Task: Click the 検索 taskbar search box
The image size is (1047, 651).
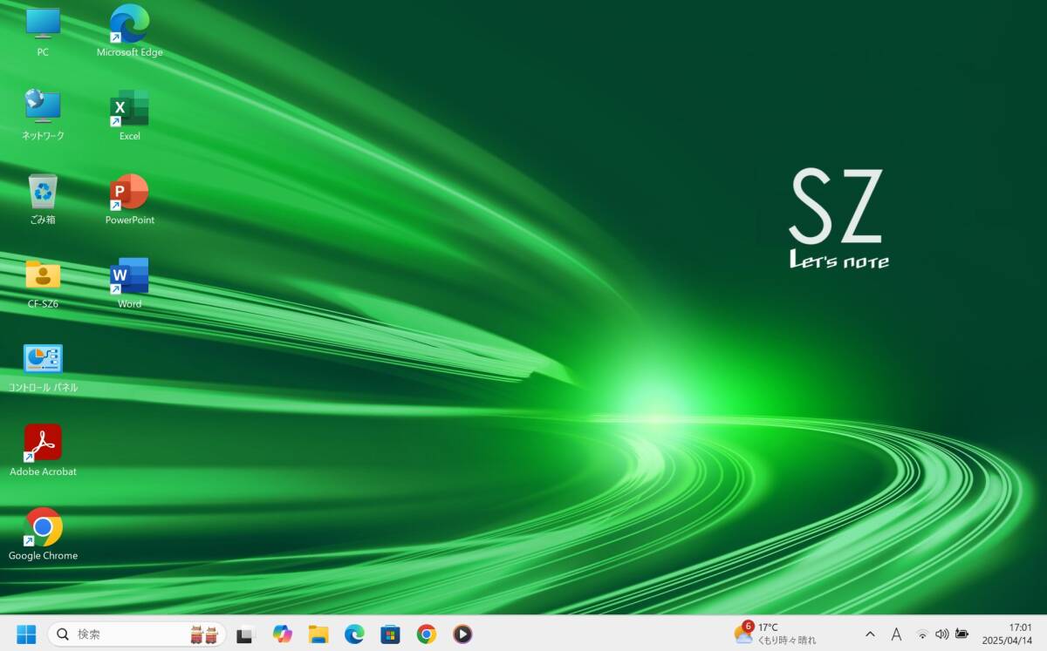Action: tap(131, 634)
